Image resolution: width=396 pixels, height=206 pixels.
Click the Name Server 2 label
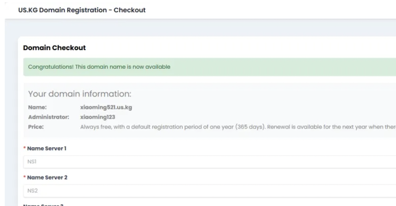pyautogui.click(x=47, y=178)
